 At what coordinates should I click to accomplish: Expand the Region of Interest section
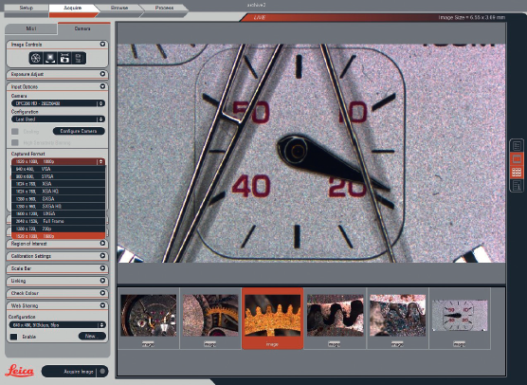(x=102, y=243)
